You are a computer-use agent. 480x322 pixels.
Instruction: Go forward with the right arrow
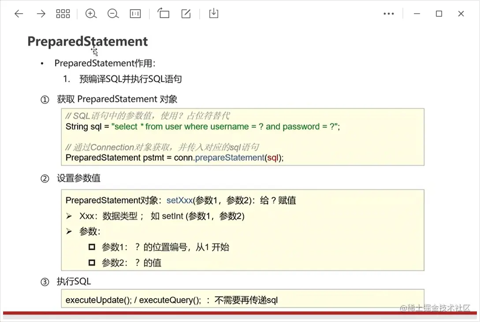(x=41, y=14)
